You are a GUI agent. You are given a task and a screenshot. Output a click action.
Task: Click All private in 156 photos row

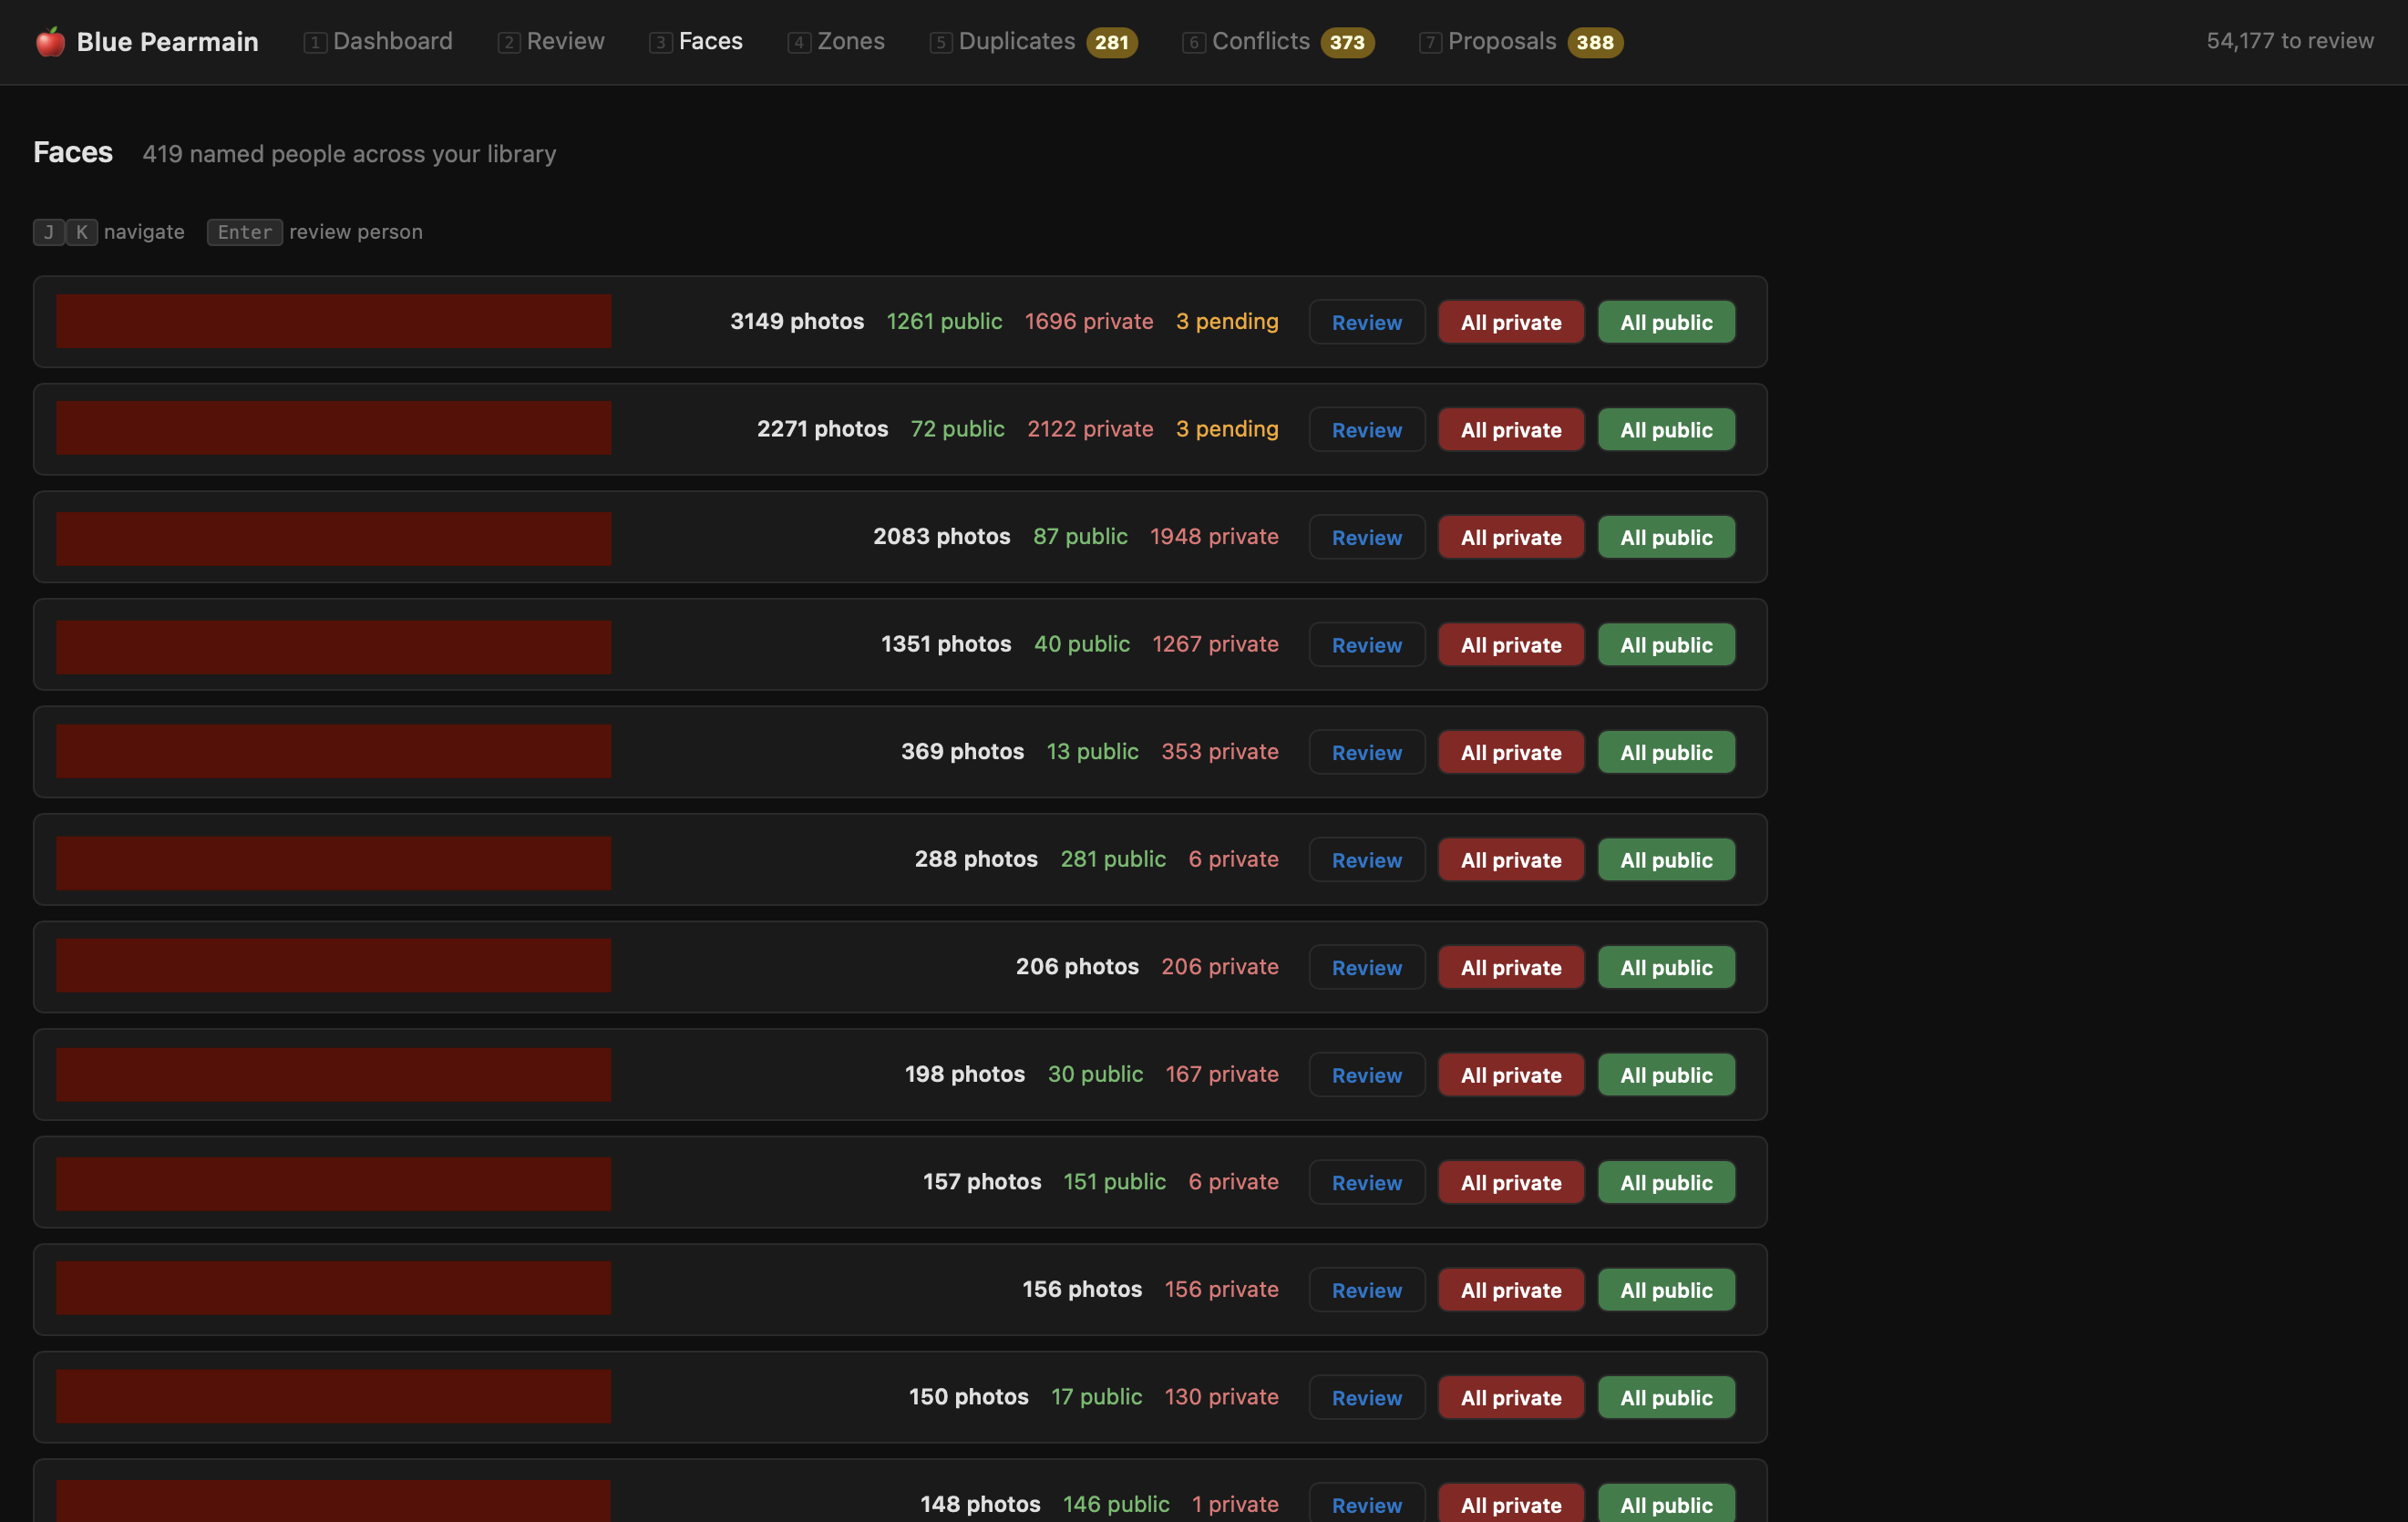1511,1290
